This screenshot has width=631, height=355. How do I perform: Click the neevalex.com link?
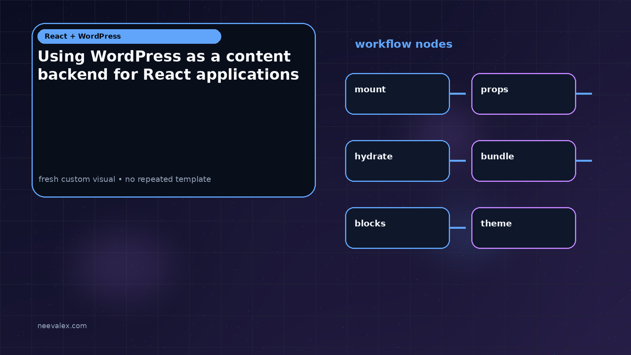coord(62,326)
